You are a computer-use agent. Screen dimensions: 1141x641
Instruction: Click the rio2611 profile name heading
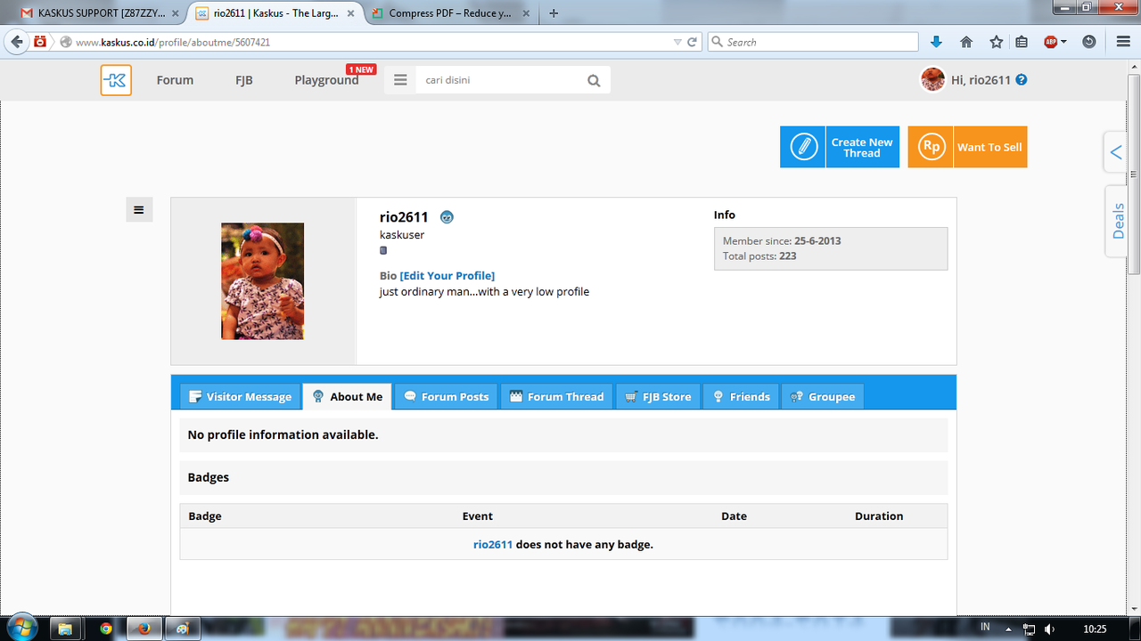404,217
